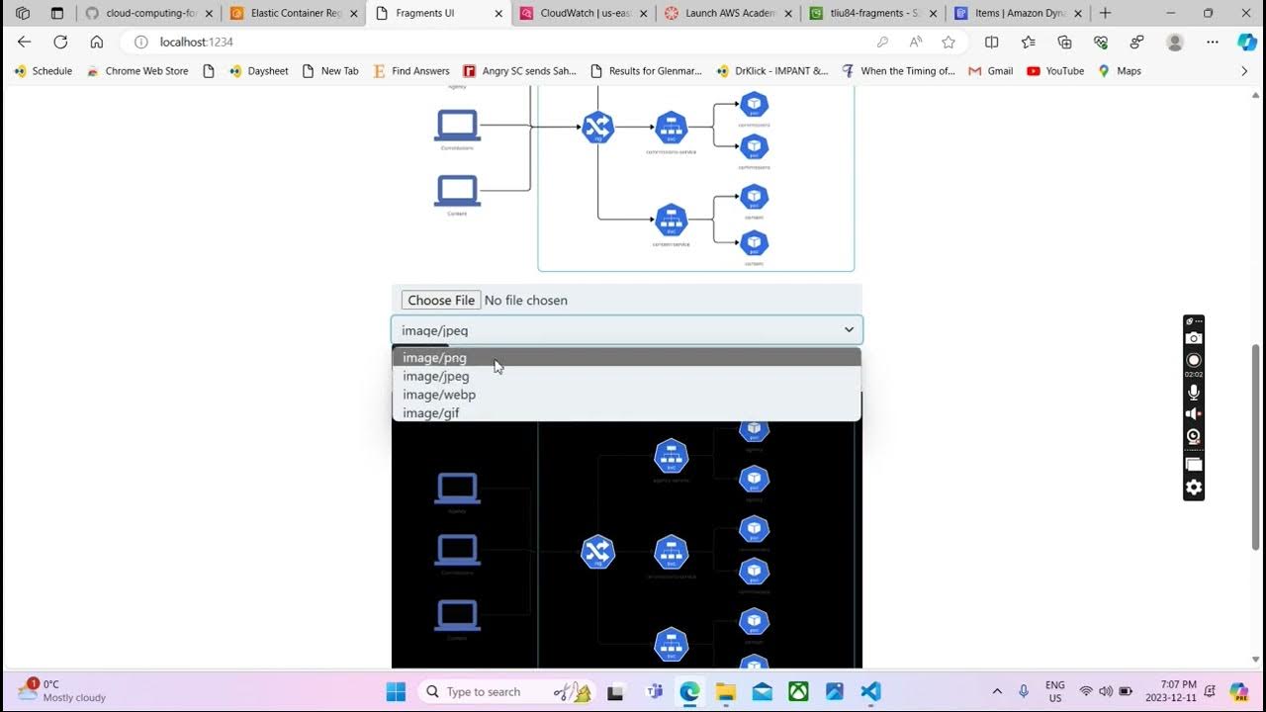Viewport: 1266px width, 712px height.
Task: Open the taskbar clock showing 7:07 PM
Action: click(x=1171, y=691)
